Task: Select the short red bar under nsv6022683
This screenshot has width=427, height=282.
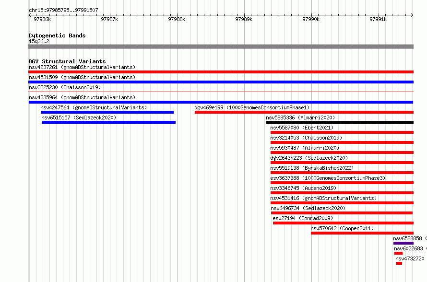Action: (398, 253)
